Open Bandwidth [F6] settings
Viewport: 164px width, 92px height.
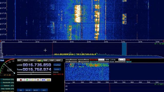(x=7, y=83)
